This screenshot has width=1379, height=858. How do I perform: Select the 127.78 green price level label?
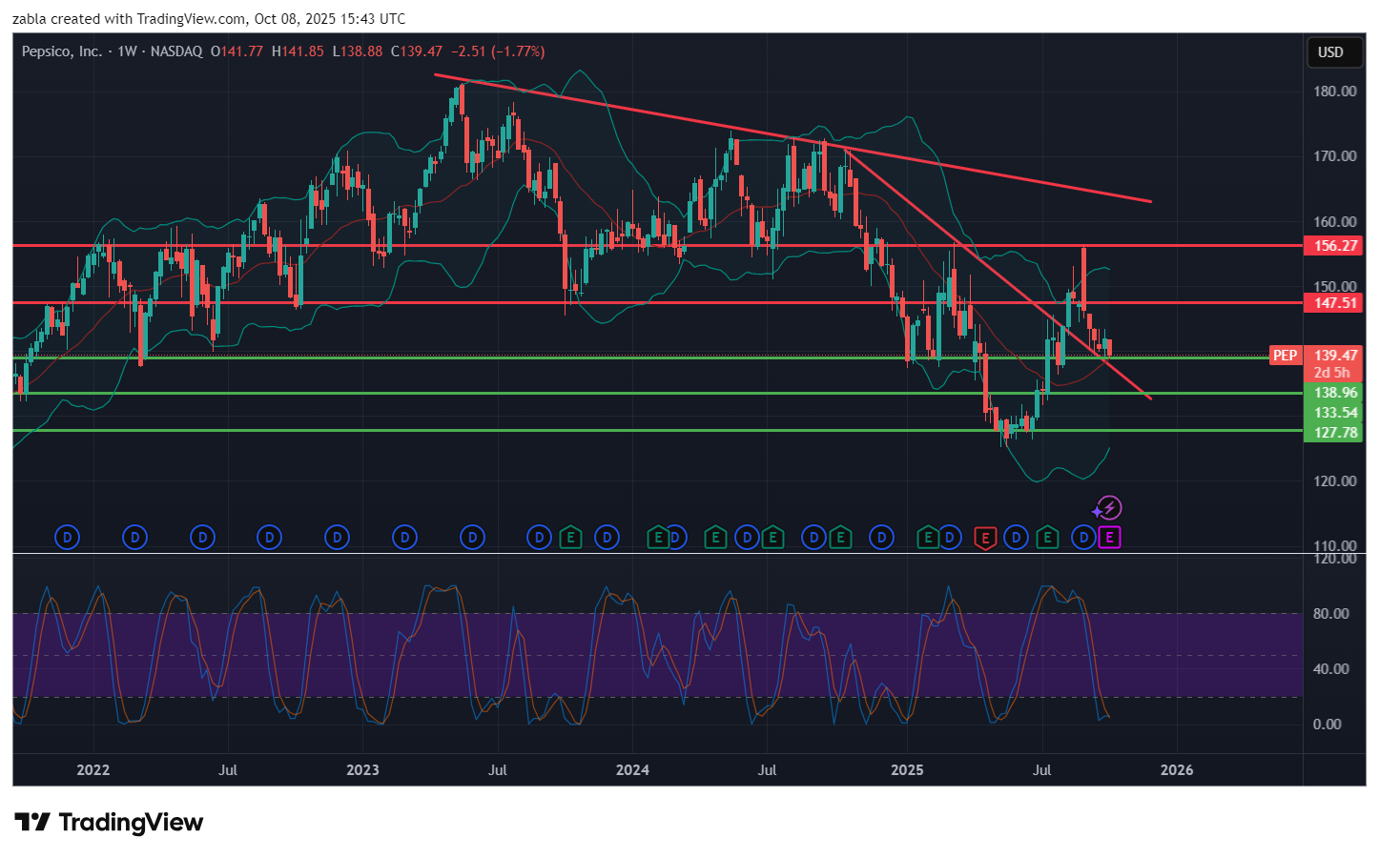[x=1335, y=433]
